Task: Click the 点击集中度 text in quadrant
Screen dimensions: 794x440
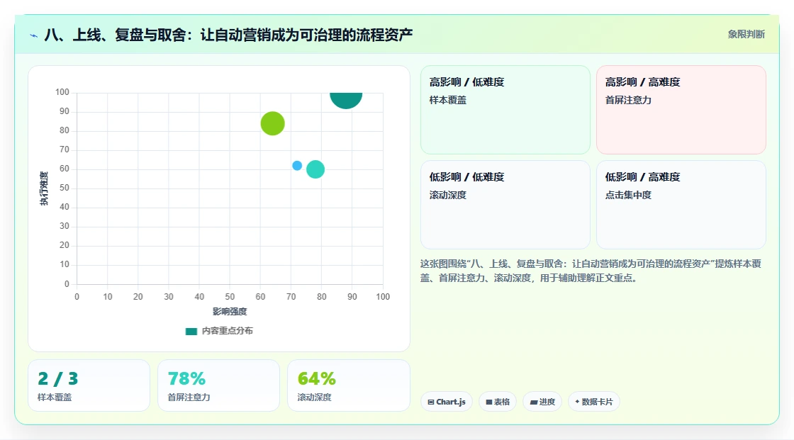Action: click(x=628, y=195)
